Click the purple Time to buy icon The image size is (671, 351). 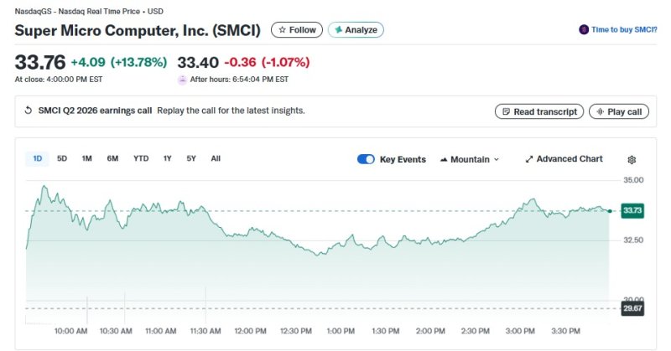coord(584,29)
